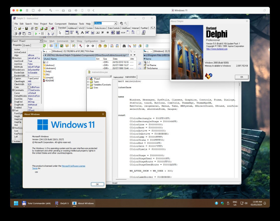Viewport: 280px width, 221px height.
Task: Click the Windows Start button
Action: pyautogui.click(x=16, y=203)
